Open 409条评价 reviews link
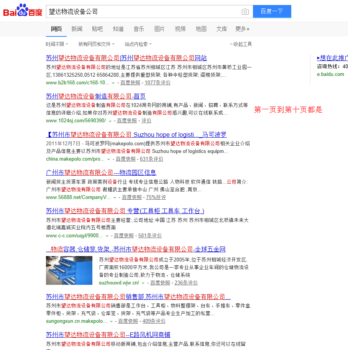The image size is (348, 350). coord(154,321)
